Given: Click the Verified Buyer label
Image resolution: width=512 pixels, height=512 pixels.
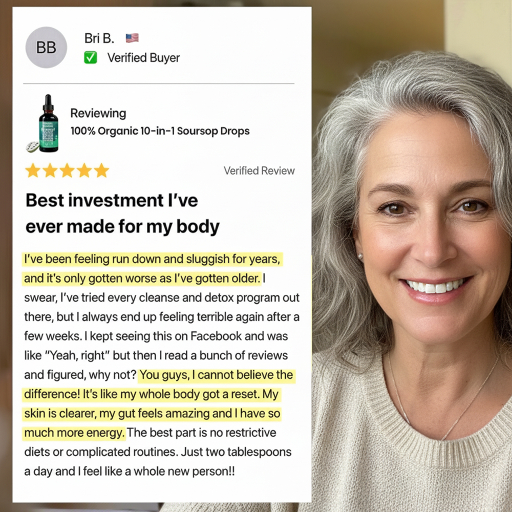Looking at the screenshot, I should point(144,58).
